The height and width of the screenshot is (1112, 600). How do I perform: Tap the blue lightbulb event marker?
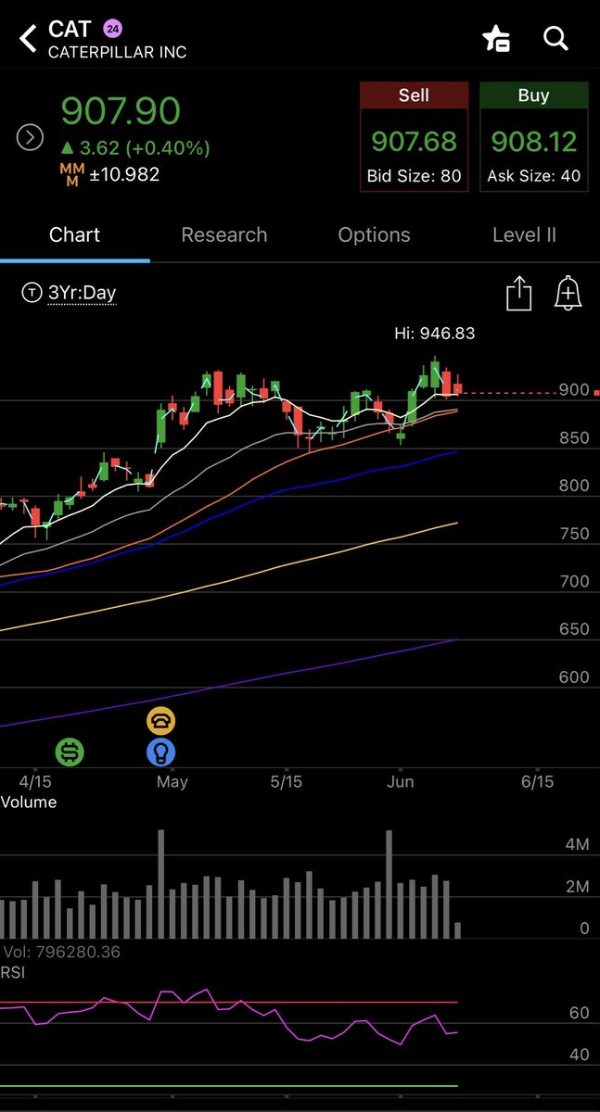point(161,752)
